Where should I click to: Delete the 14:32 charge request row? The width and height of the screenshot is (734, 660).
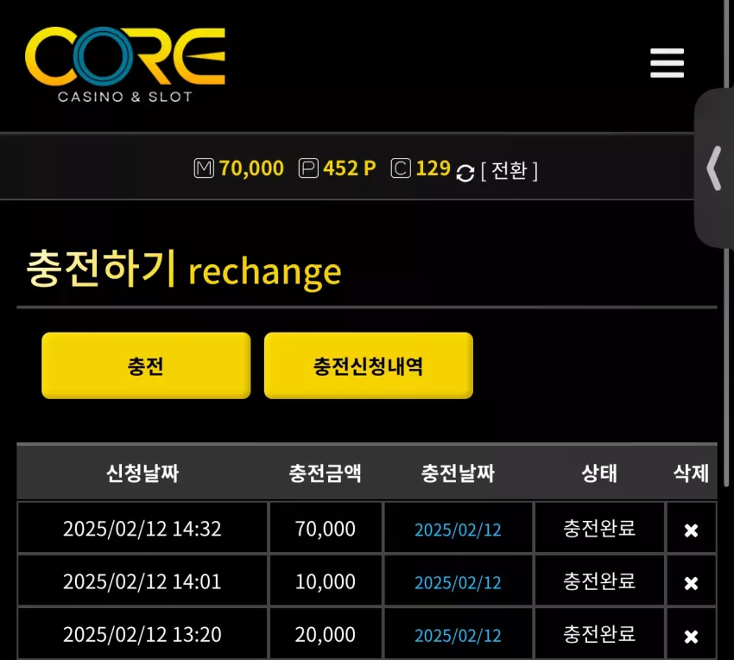691,530
